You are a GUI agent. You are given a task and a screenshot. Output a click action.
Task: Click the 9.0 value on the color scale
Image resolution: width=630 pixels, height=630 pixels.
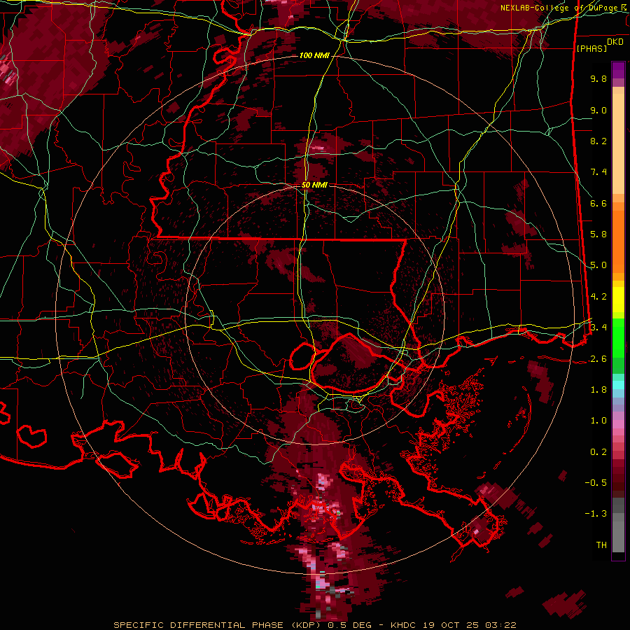pos(598,110)
